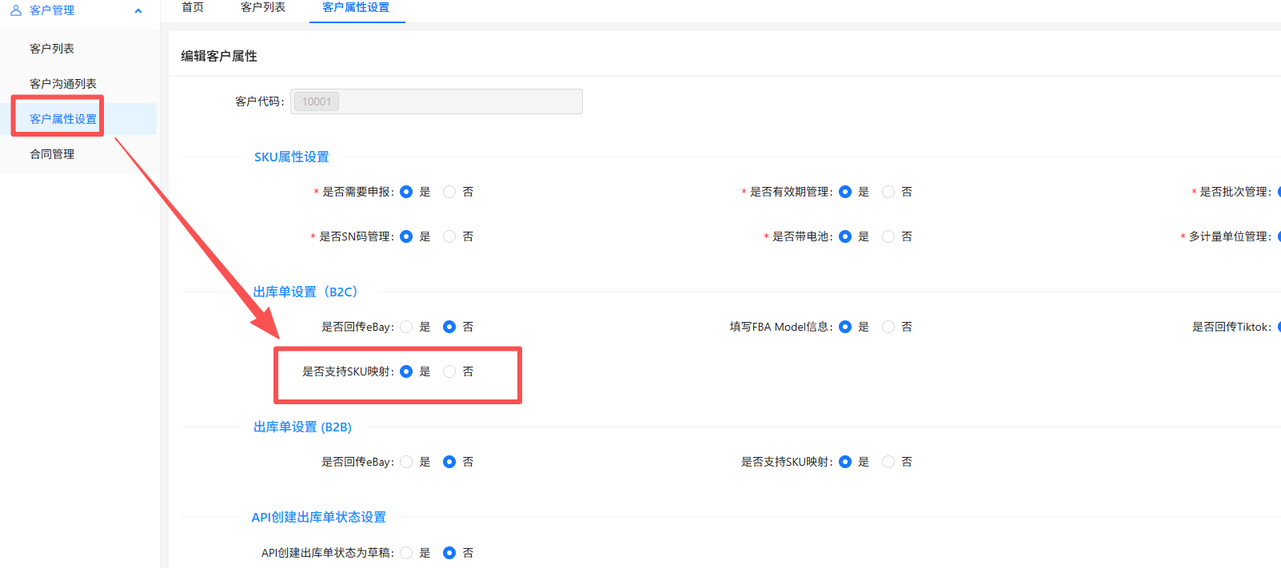Click the 出库单设置（B2C）section title
The height and width of the screenshot is (568, 1281).
click(305, 292)
